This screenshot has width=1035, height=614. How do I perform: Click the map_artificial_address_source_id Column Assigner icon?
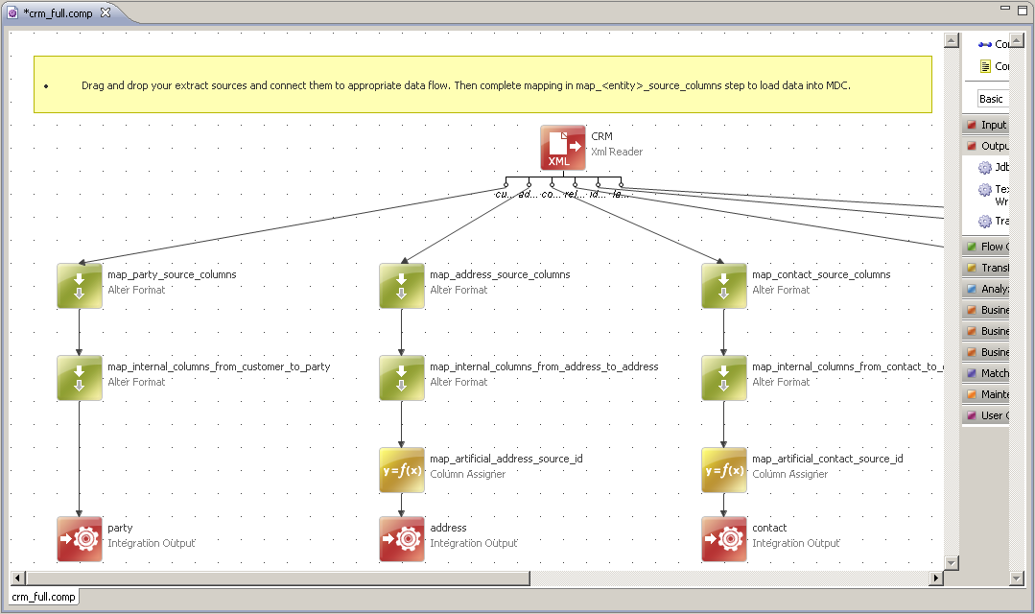tap(401, 470)
